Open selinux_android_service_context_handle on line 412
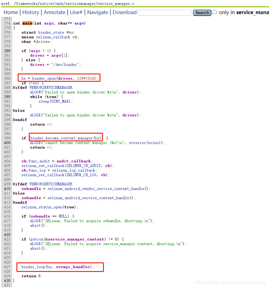 (88, 198)
